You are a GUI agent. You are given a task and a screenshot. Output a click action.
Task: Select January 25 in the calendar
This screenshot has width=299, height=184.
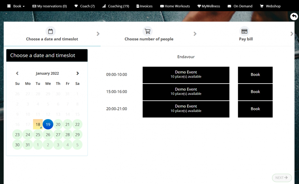tap(38, 134)
